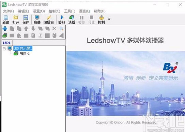Click the monitor icon beside LED 显示屏1
The width and height of the screenshot is (185, 132).
click(10, 48)
